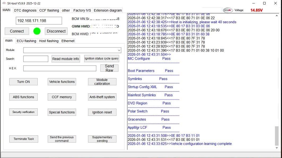Focus the IP address input field
The height and width of the screenshot is (158, 282).
tap(39, 21)
